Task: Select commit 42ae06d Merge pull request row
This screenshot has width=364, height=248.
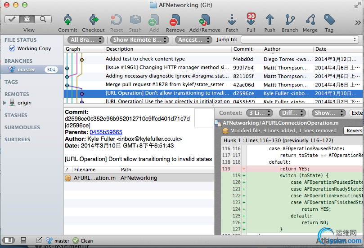Action: 213,85
